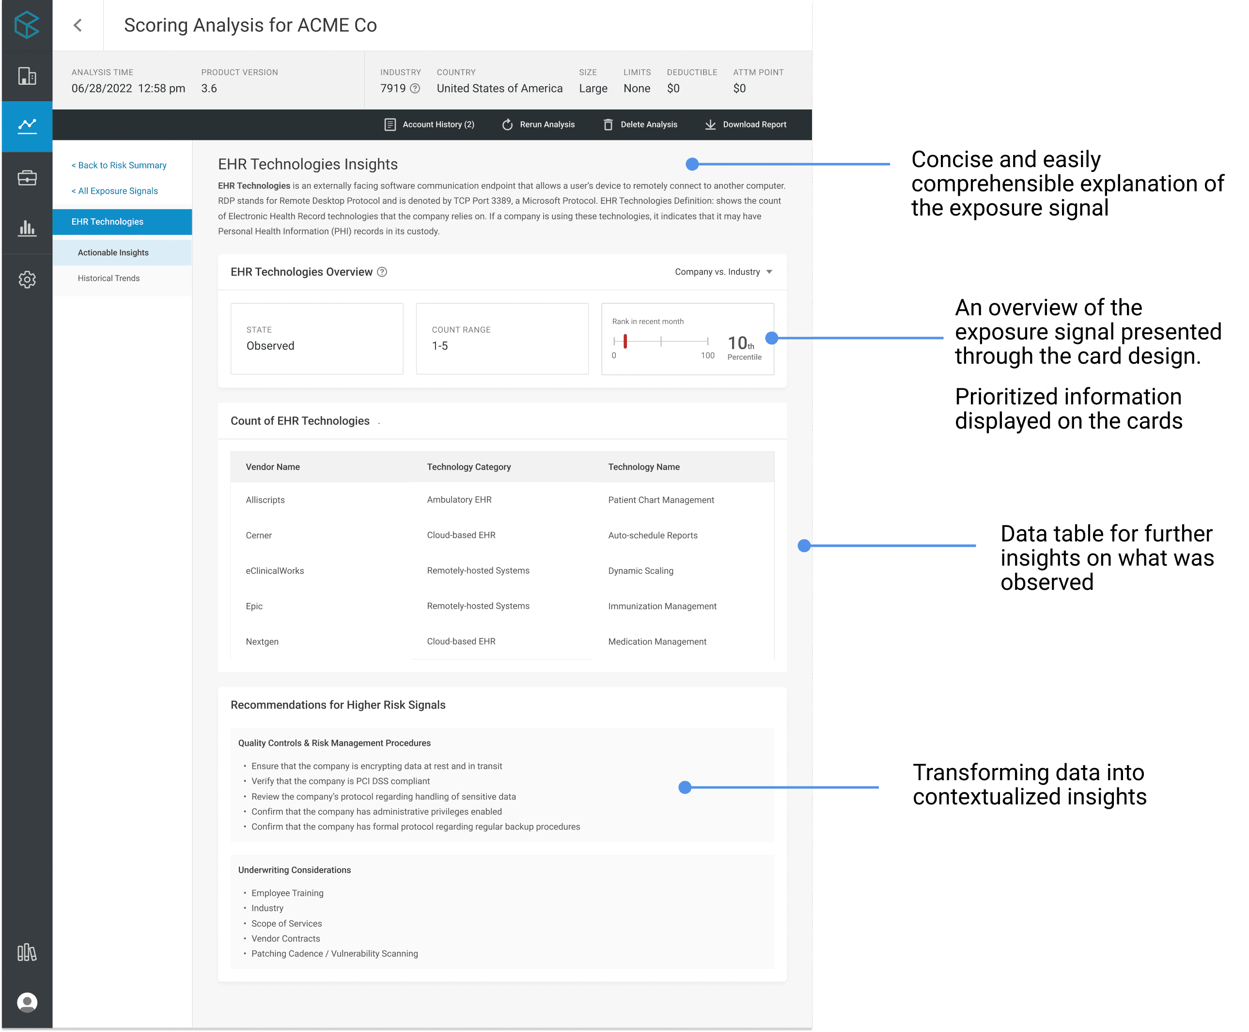Open the bar chart sidebar icon
This screenshot has height=1032, width=1249.
coord(27,228)
